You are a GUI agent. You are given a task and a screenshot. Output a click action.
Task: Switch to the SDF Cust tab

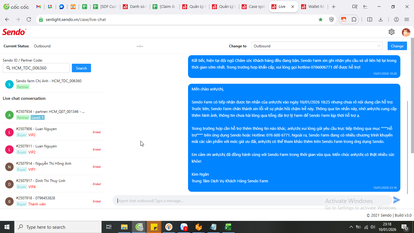click(105, 7)
